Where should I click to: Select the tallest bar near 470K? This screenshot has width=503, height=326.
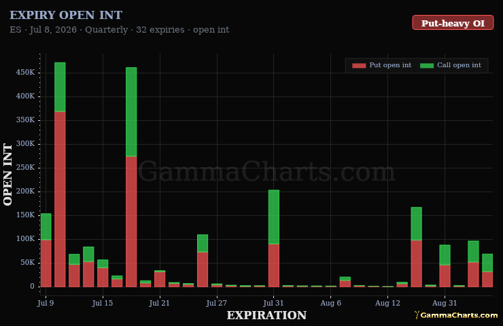[60, 175]
